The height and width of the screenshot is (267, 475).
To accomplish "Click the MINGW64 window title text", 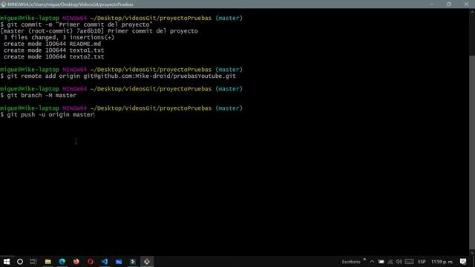I will point(71,4).
